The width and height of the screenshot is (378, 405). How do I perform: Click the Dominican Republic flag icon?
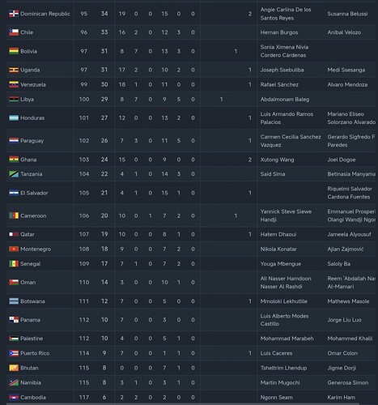14,14
